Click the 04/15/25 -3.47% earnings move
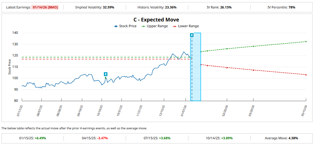The height and width of the screenshot is (145, 315). click(x=95, y=138)
